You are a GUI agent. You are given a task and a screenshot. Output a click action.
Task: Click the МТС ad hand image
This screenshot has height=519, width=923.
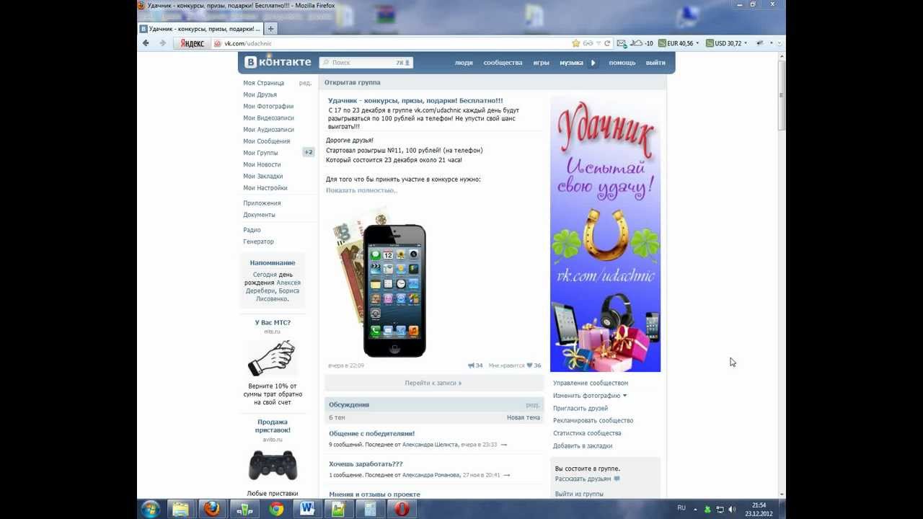click(272, 358)
